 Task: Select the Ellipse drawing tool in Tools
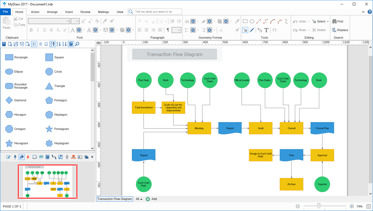pyautogui.click(x=252, y=21)
